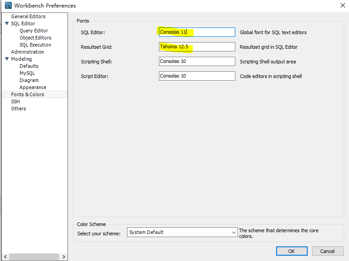Click the 'Fonts' group heading
Screen dimensions: 349x261
pyautogui.click(x=83, y=21)
